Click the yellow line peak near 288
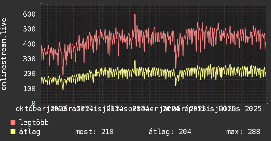 coord(135,61)
